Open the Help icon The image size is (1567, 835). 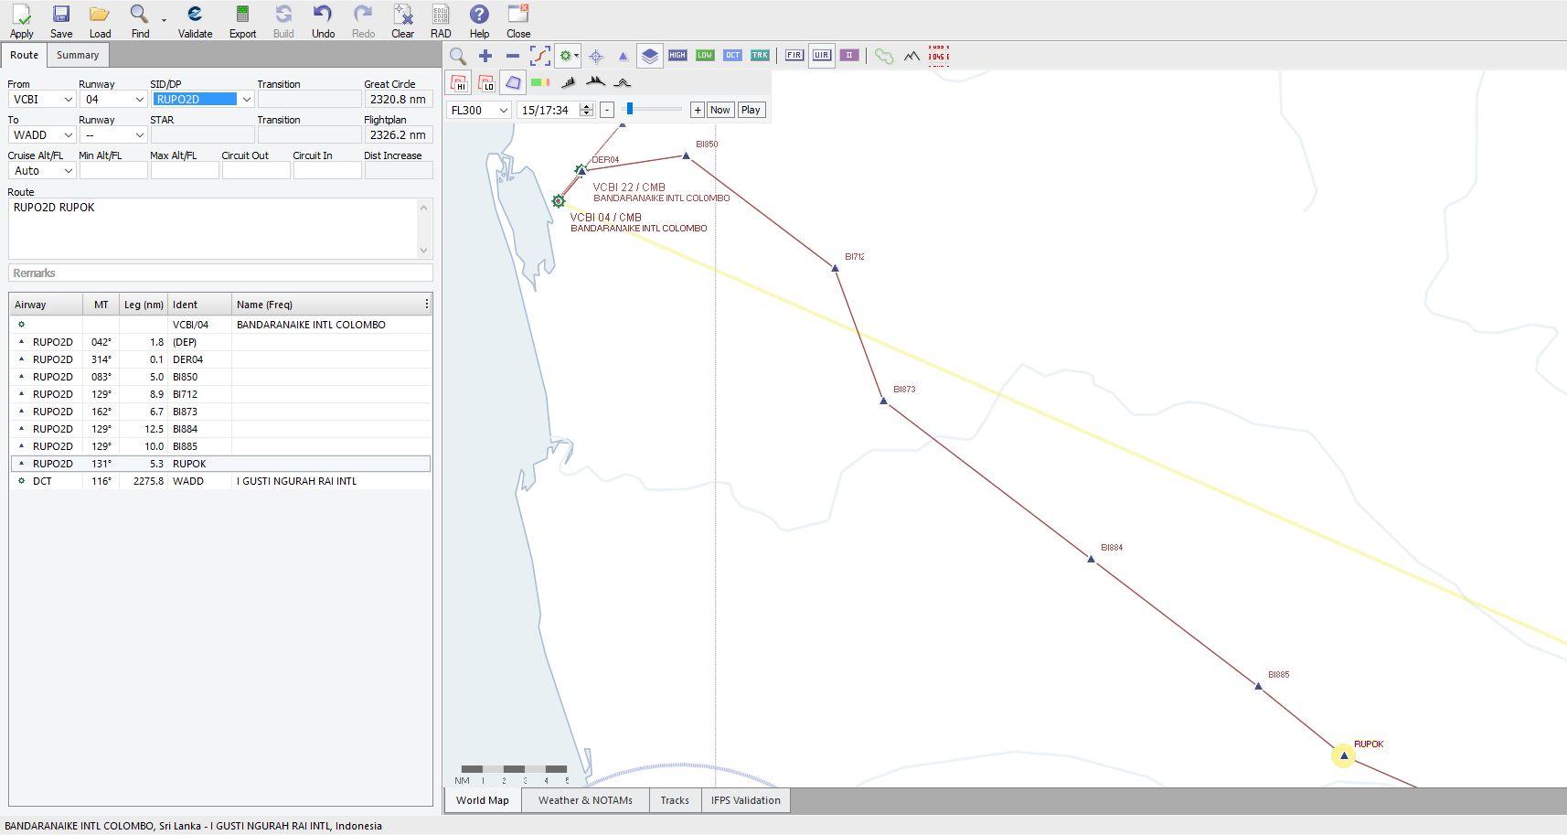coord(479,15)
